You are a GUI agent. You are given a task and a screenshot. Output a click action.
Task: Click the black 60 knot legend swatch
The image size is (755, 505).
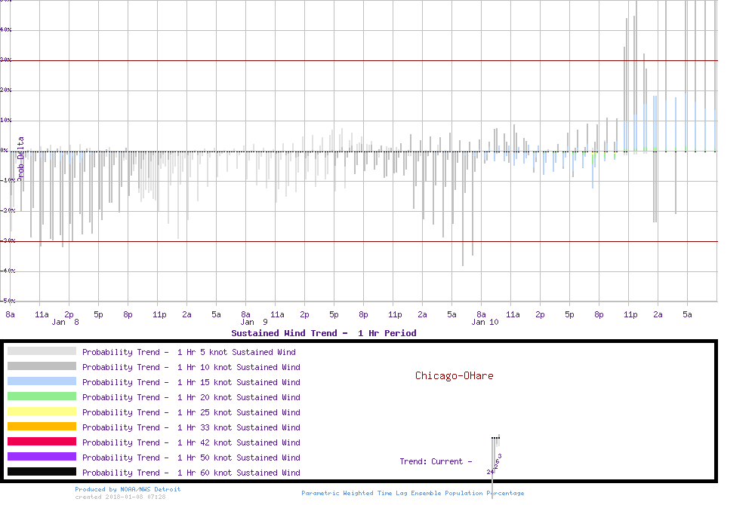[x=42, y=472]
